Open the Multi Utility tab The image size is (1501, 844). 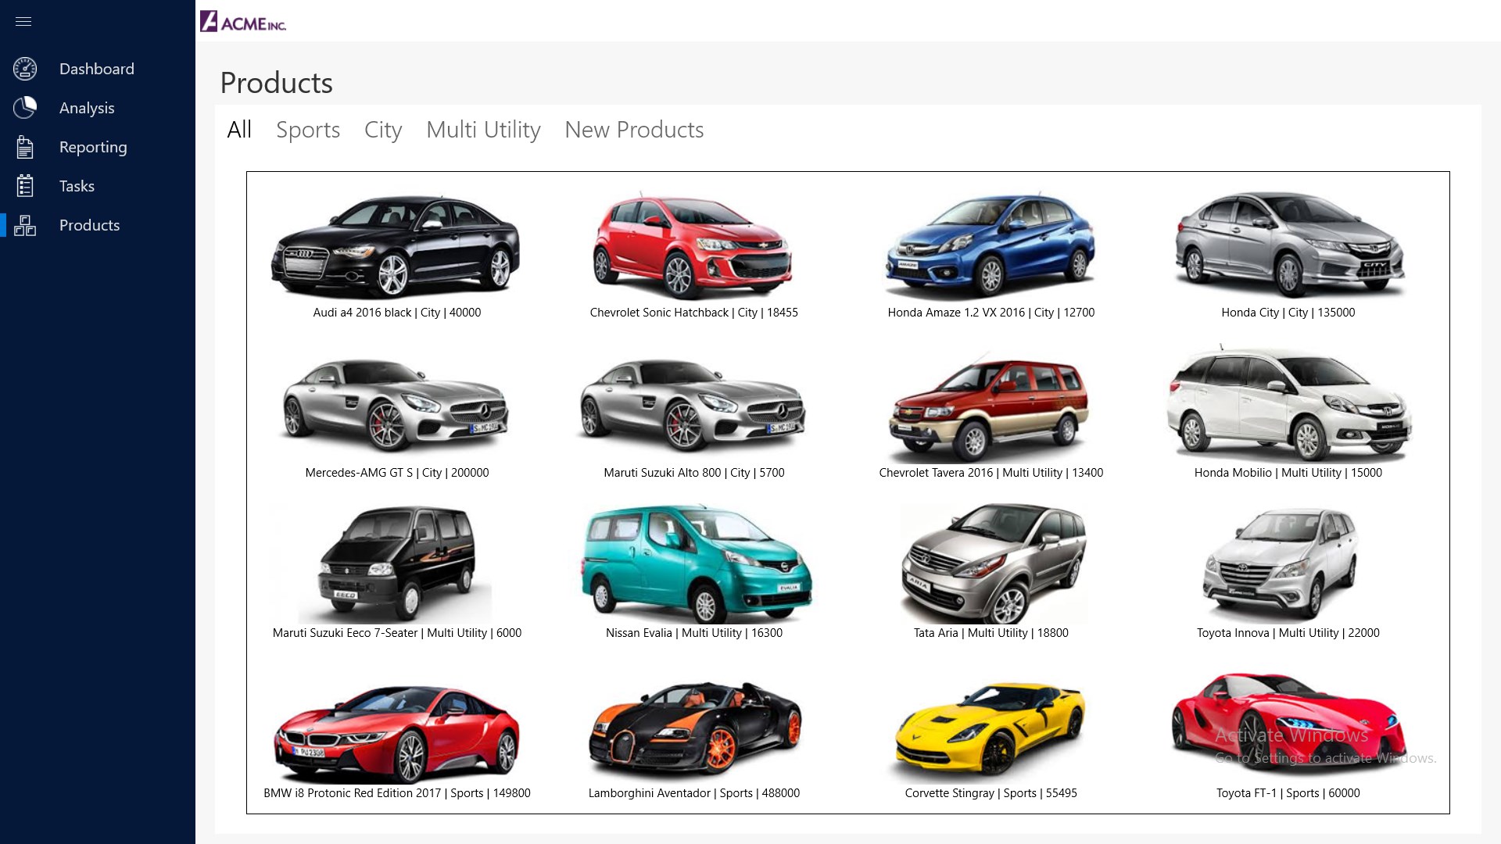tap(483, 130)
